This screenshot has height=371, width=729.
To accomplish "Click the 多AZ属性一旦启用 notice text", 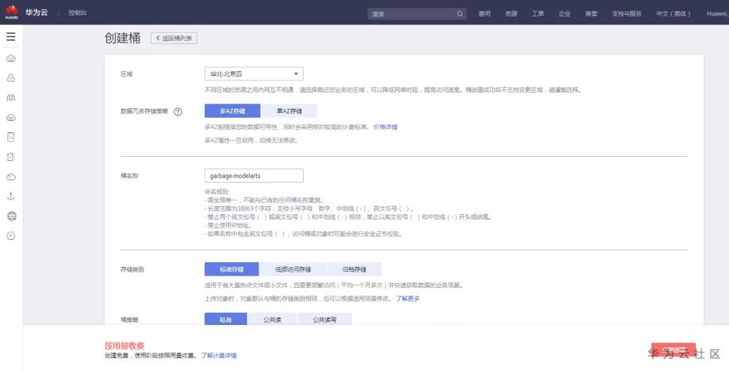I will coord(251,140).
